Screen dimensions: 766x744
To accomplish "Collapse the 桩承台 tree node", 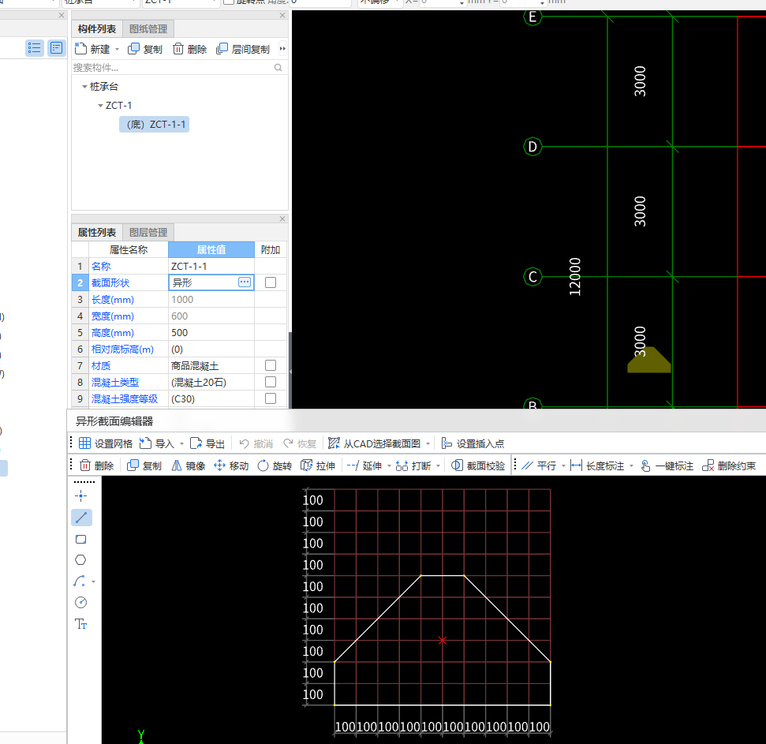I will coord(84,87).
